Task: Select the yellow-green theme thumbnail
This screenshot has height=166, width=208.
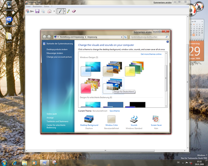Action: [135, 69]
